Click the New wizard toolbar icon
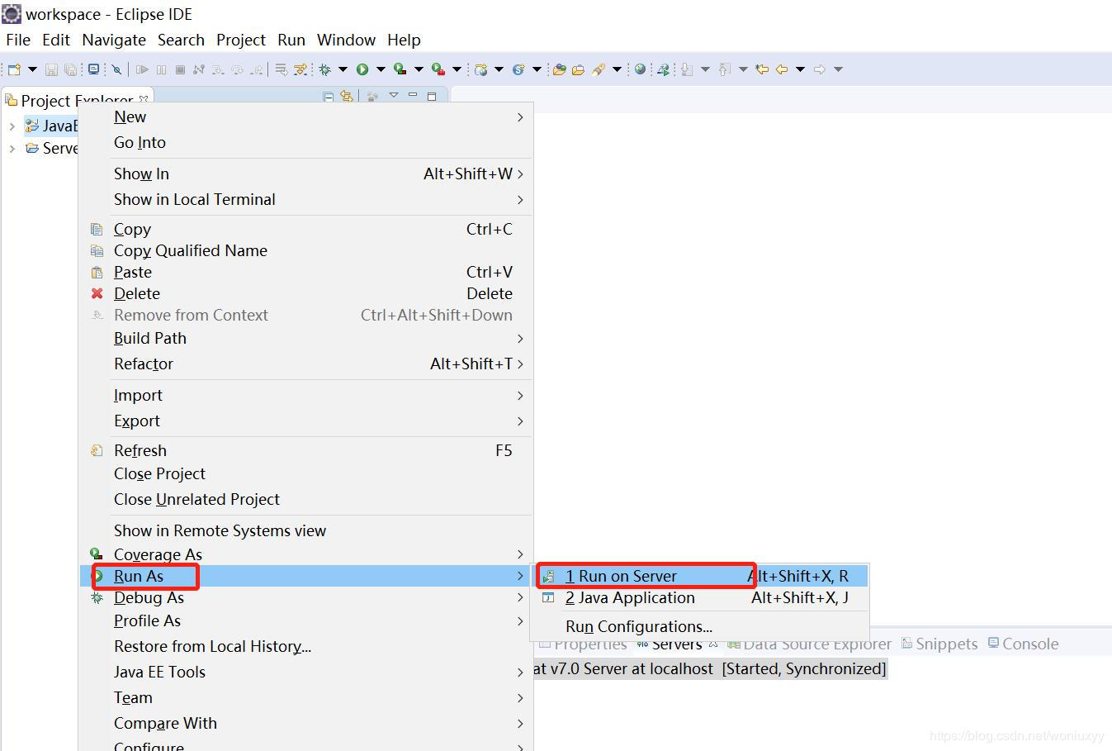This screenshot has height=751, width=1112. pos(14,69)
